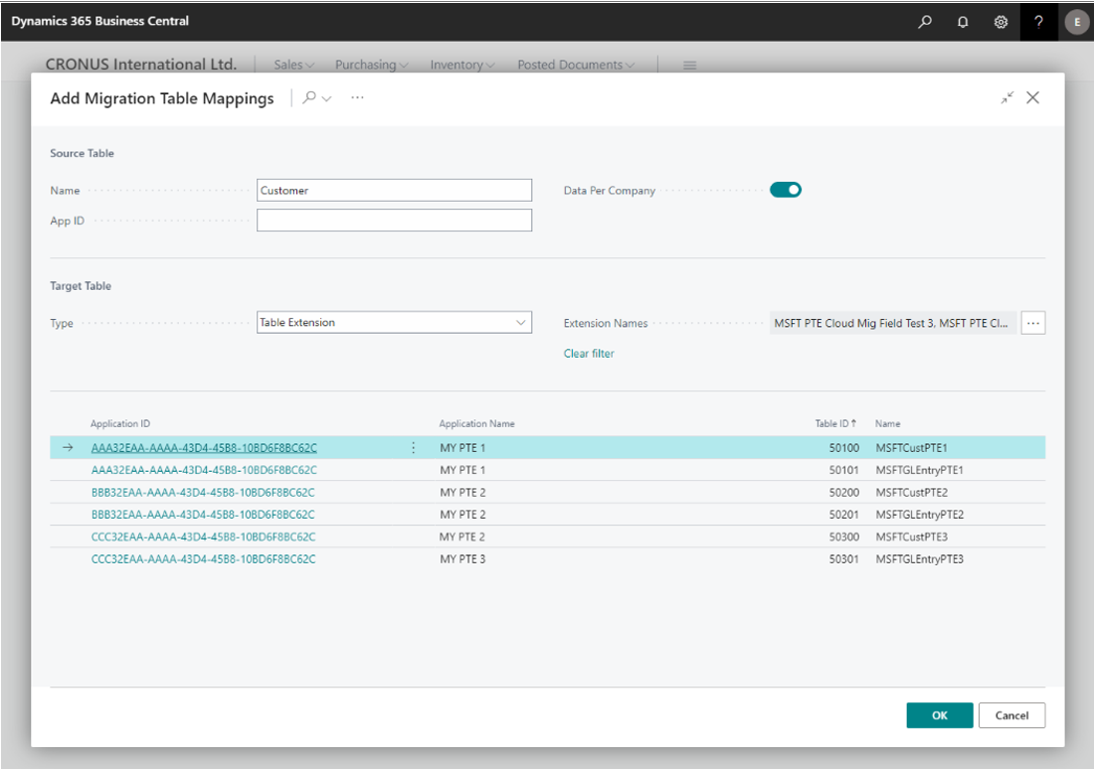The width and height of the screenshot is (1094, 769).
Task: Select MY PTE 3 application name cell
Action: click(x=462, y=559)
